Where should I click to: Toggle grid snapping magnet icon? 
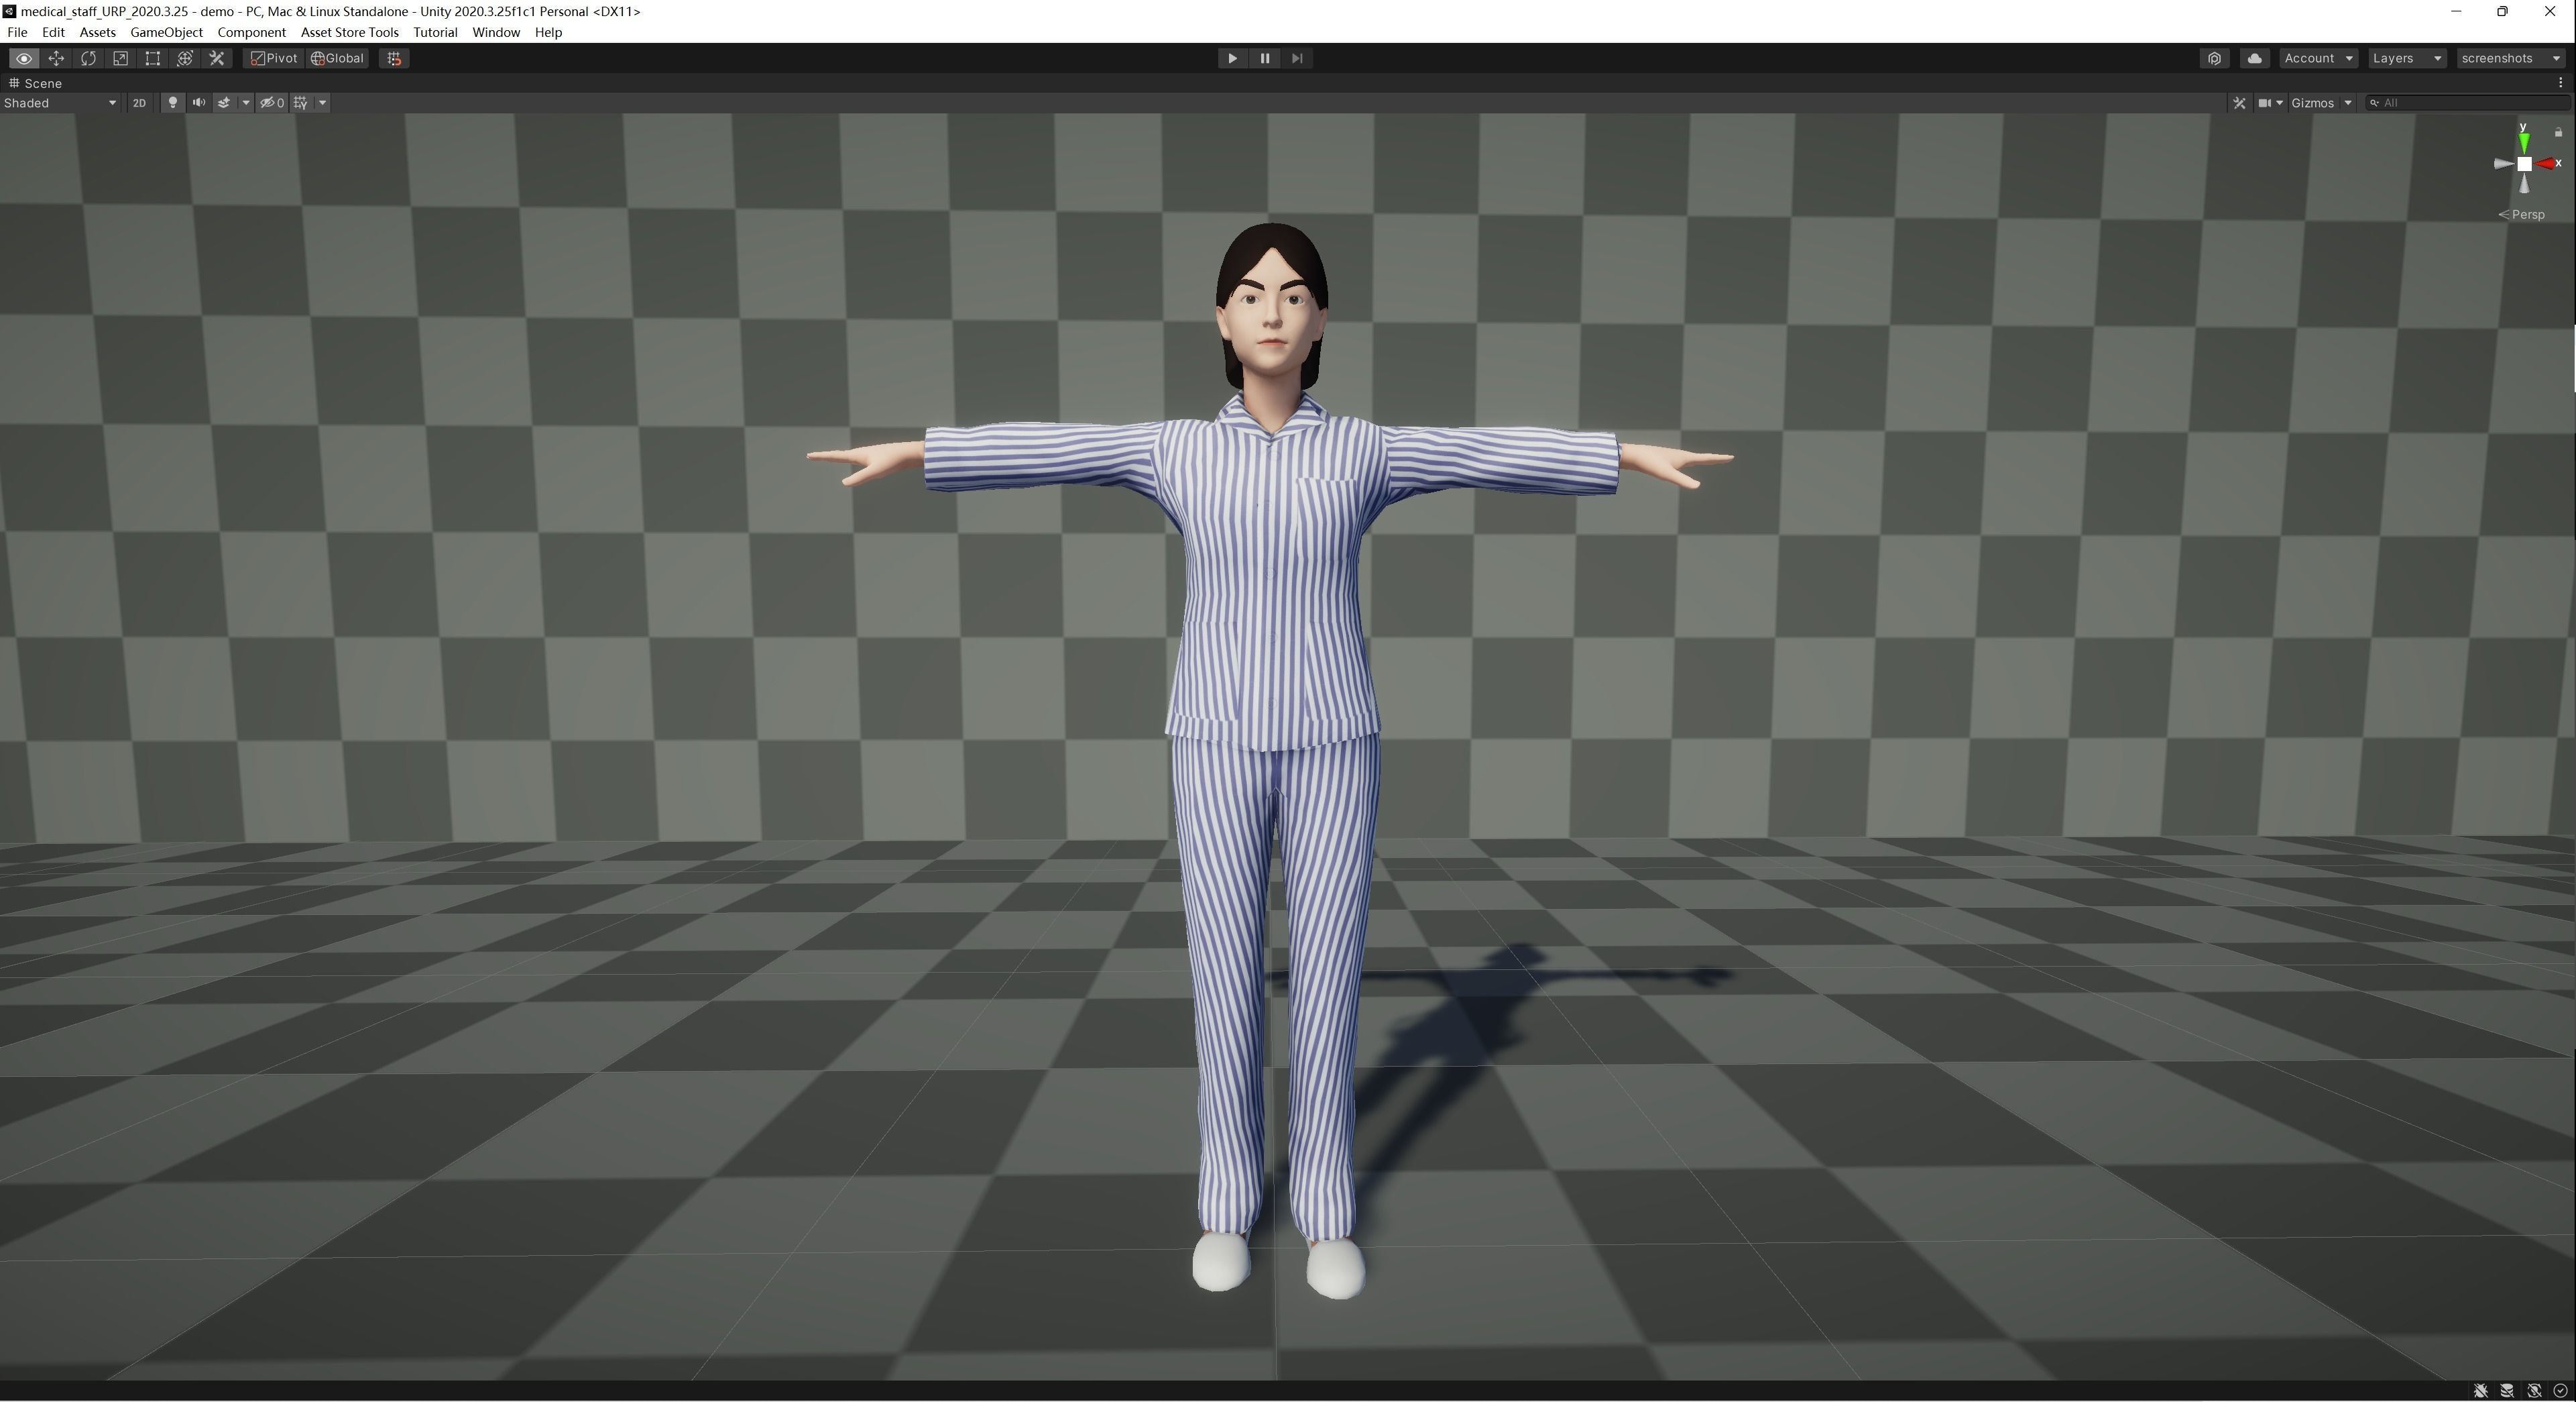click(394, 58)
